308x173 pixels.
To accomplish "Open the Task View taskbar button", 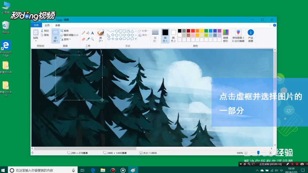I will pos(83,170).
